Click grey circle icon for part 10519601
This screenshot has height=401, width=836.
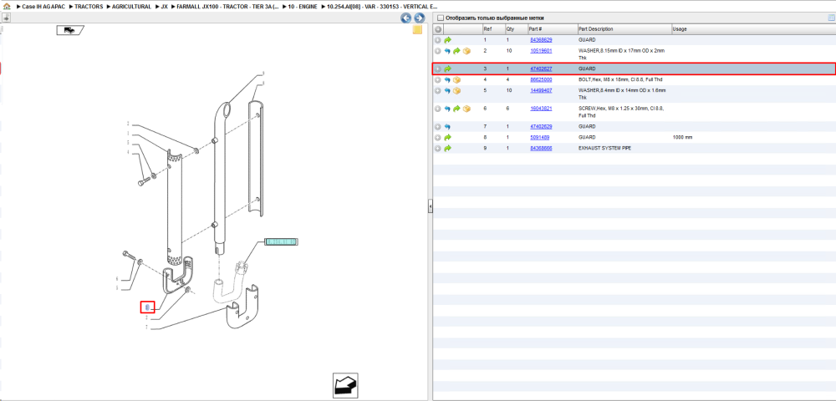click(x=438, y=51)
